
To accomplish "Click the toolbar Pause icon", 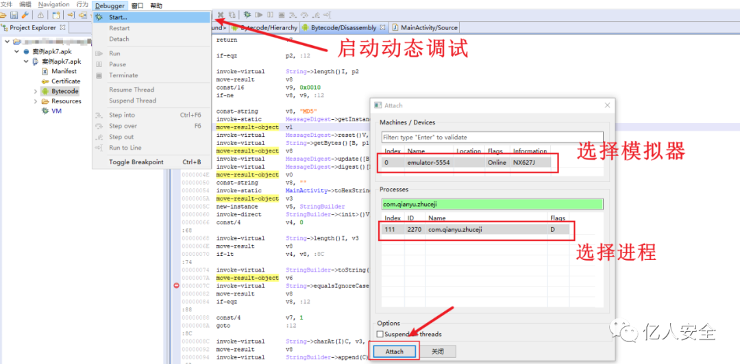I will point(270,14).
